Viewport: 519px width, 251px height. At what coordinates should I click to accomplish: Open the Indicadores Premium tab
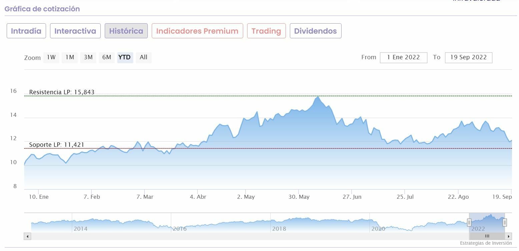tap(197, 31)
